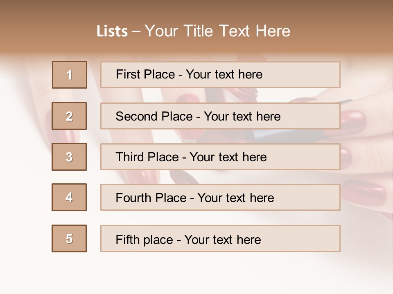
Task: Click the word Third in third item
Action: click(130, 157)
